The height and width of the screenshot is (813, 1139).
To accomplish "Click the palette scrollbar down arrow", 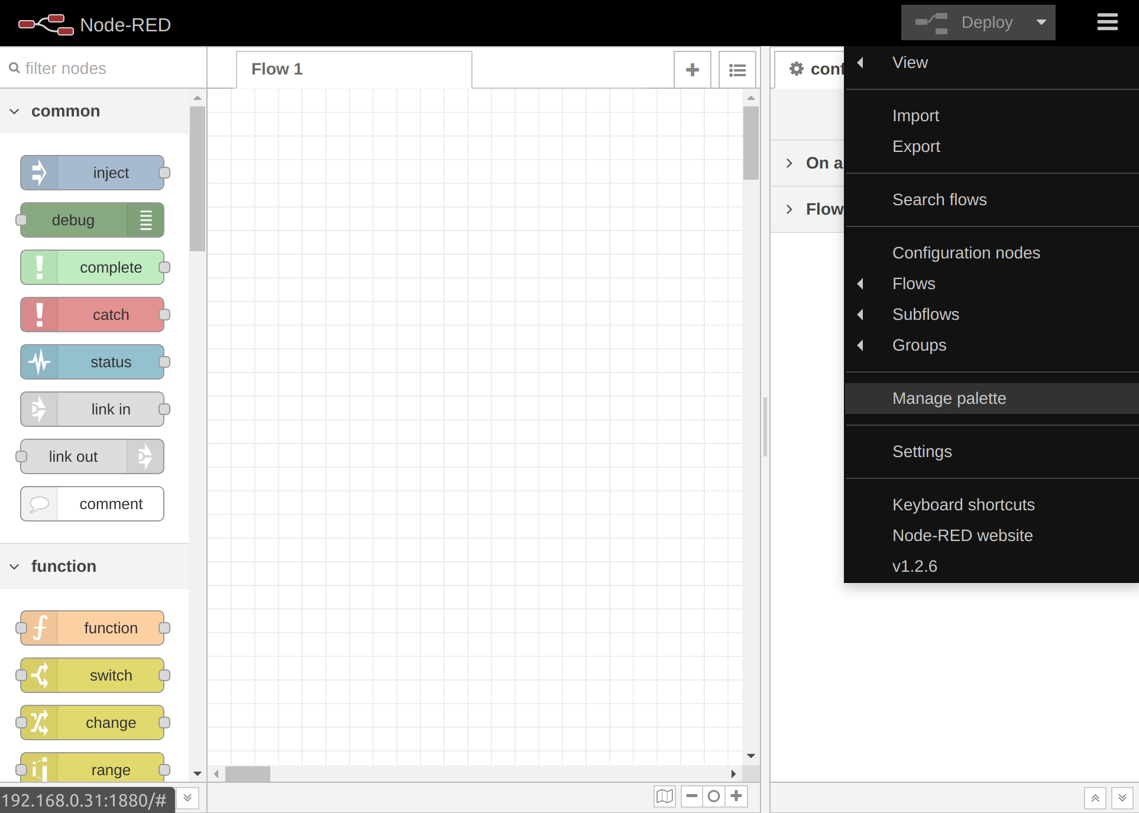I will [198, 773].
